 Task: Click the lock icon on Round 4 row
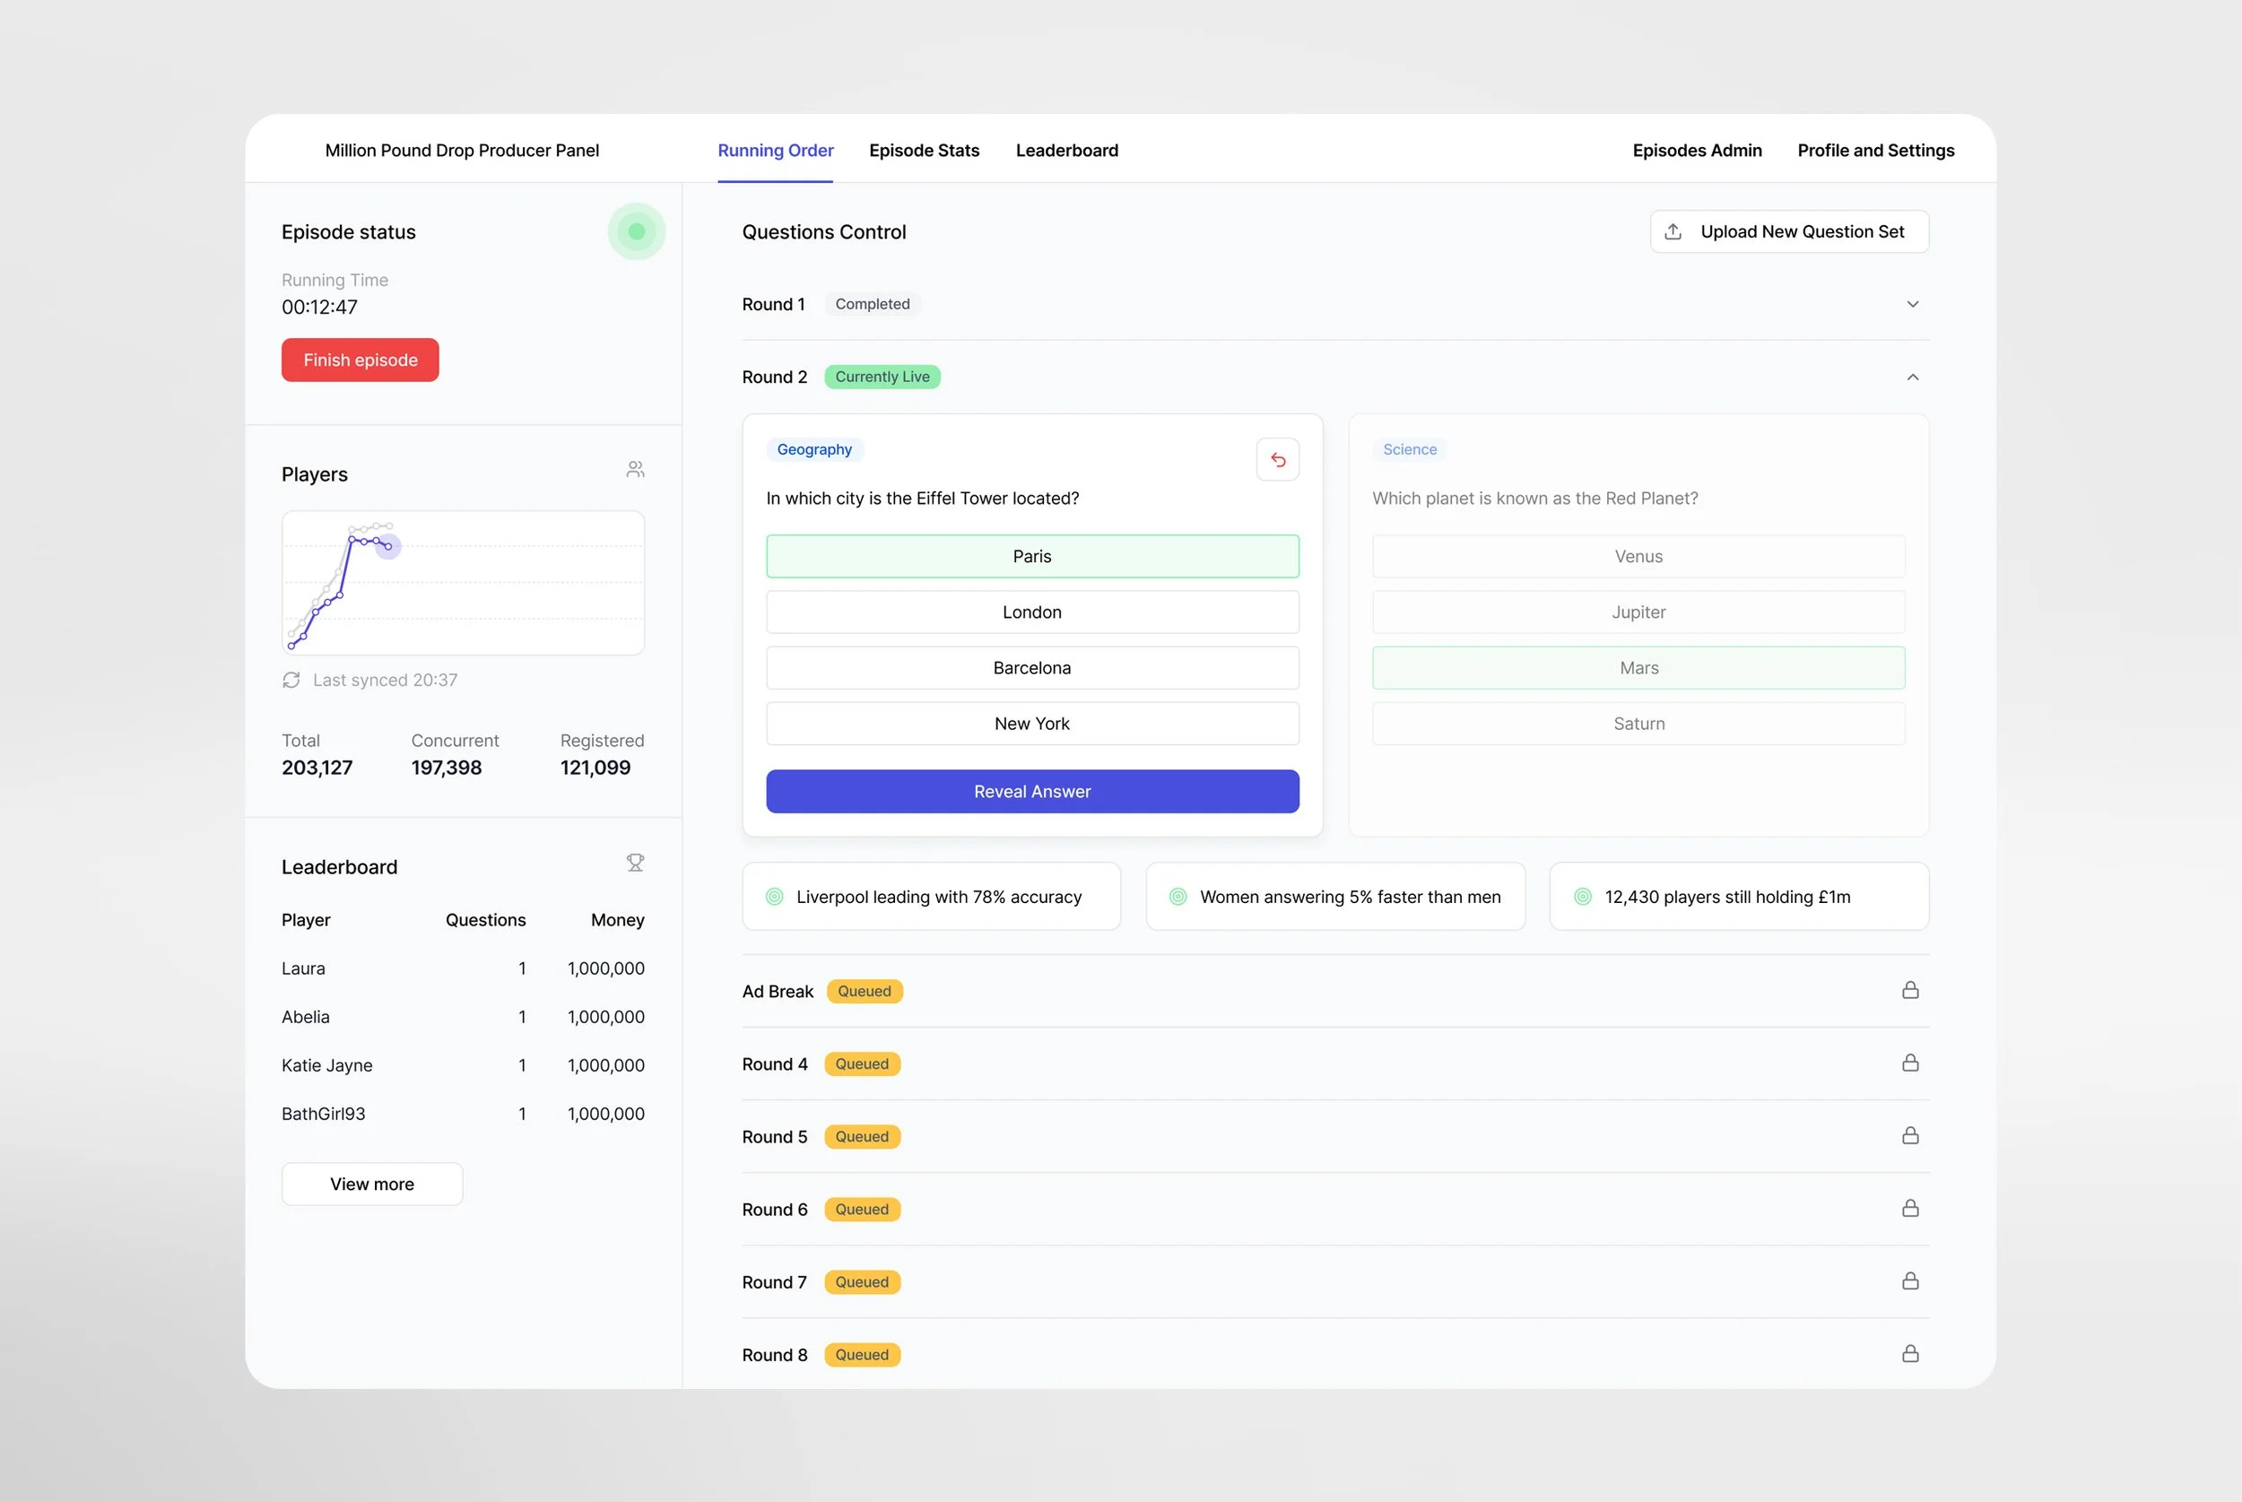tap(1909, 1064)
